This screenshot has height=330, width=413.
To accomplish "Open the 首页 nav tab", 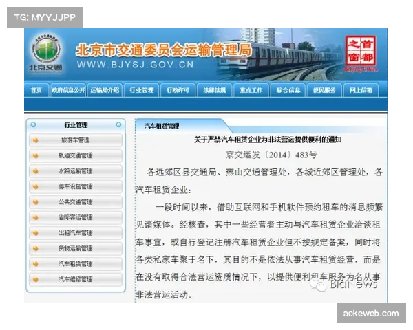I will (36, 90).
